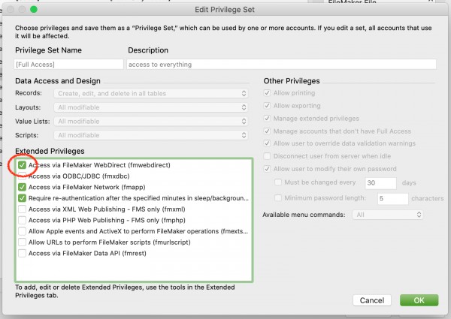Check Minimum password length checkbox

tap(278, 198)
